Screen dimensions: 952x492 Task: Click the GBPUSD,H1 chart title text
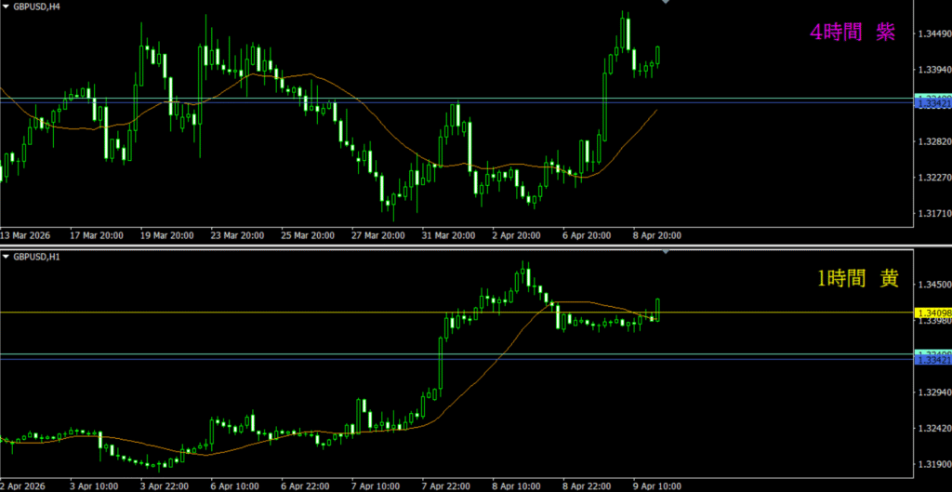[36, 256]
